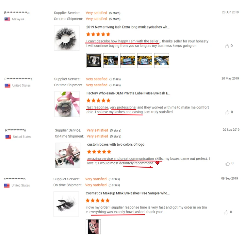
Task: Click the US flag beside F***s reviewer
Action: click(x=8, y=86)
